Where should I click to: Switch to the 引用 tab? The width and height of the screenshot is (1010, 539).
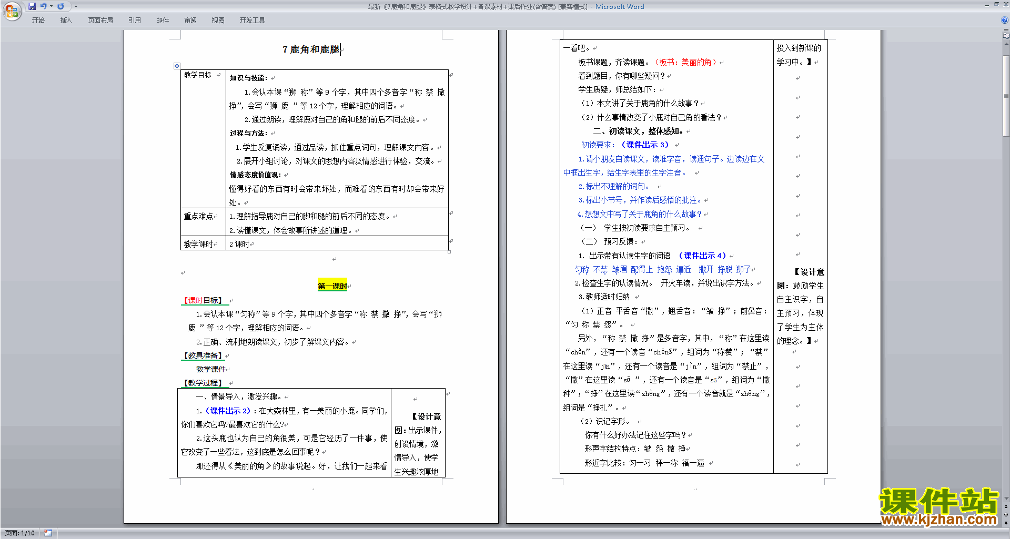tap(135, 21)
